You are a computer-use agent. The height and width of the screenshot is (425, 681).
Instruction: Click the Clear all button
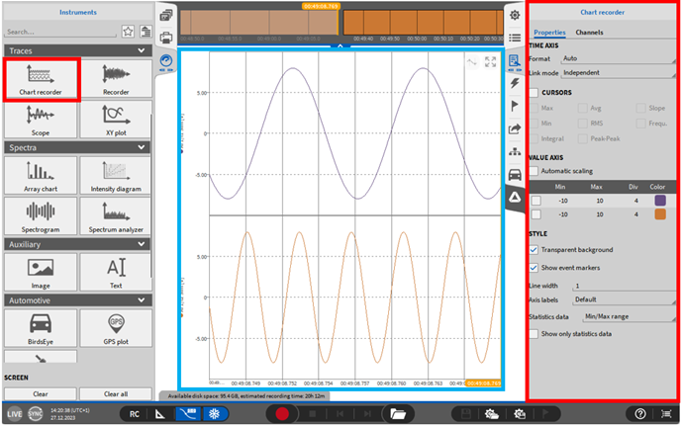click(x=116, y=393)
